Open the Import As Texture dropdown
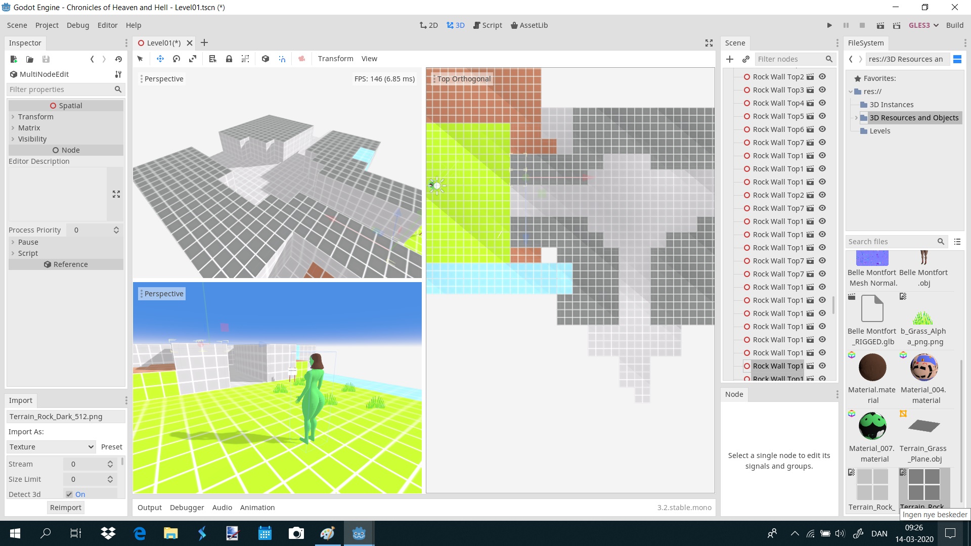Image resolution: width=971 pixels, height=546 pixels. [52, 447]
